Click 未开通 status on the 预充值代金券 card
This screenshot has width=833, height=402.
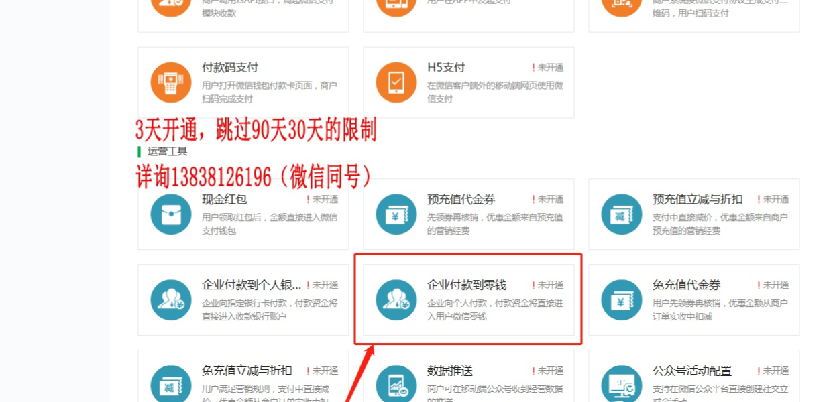click(x=547, y=200)
